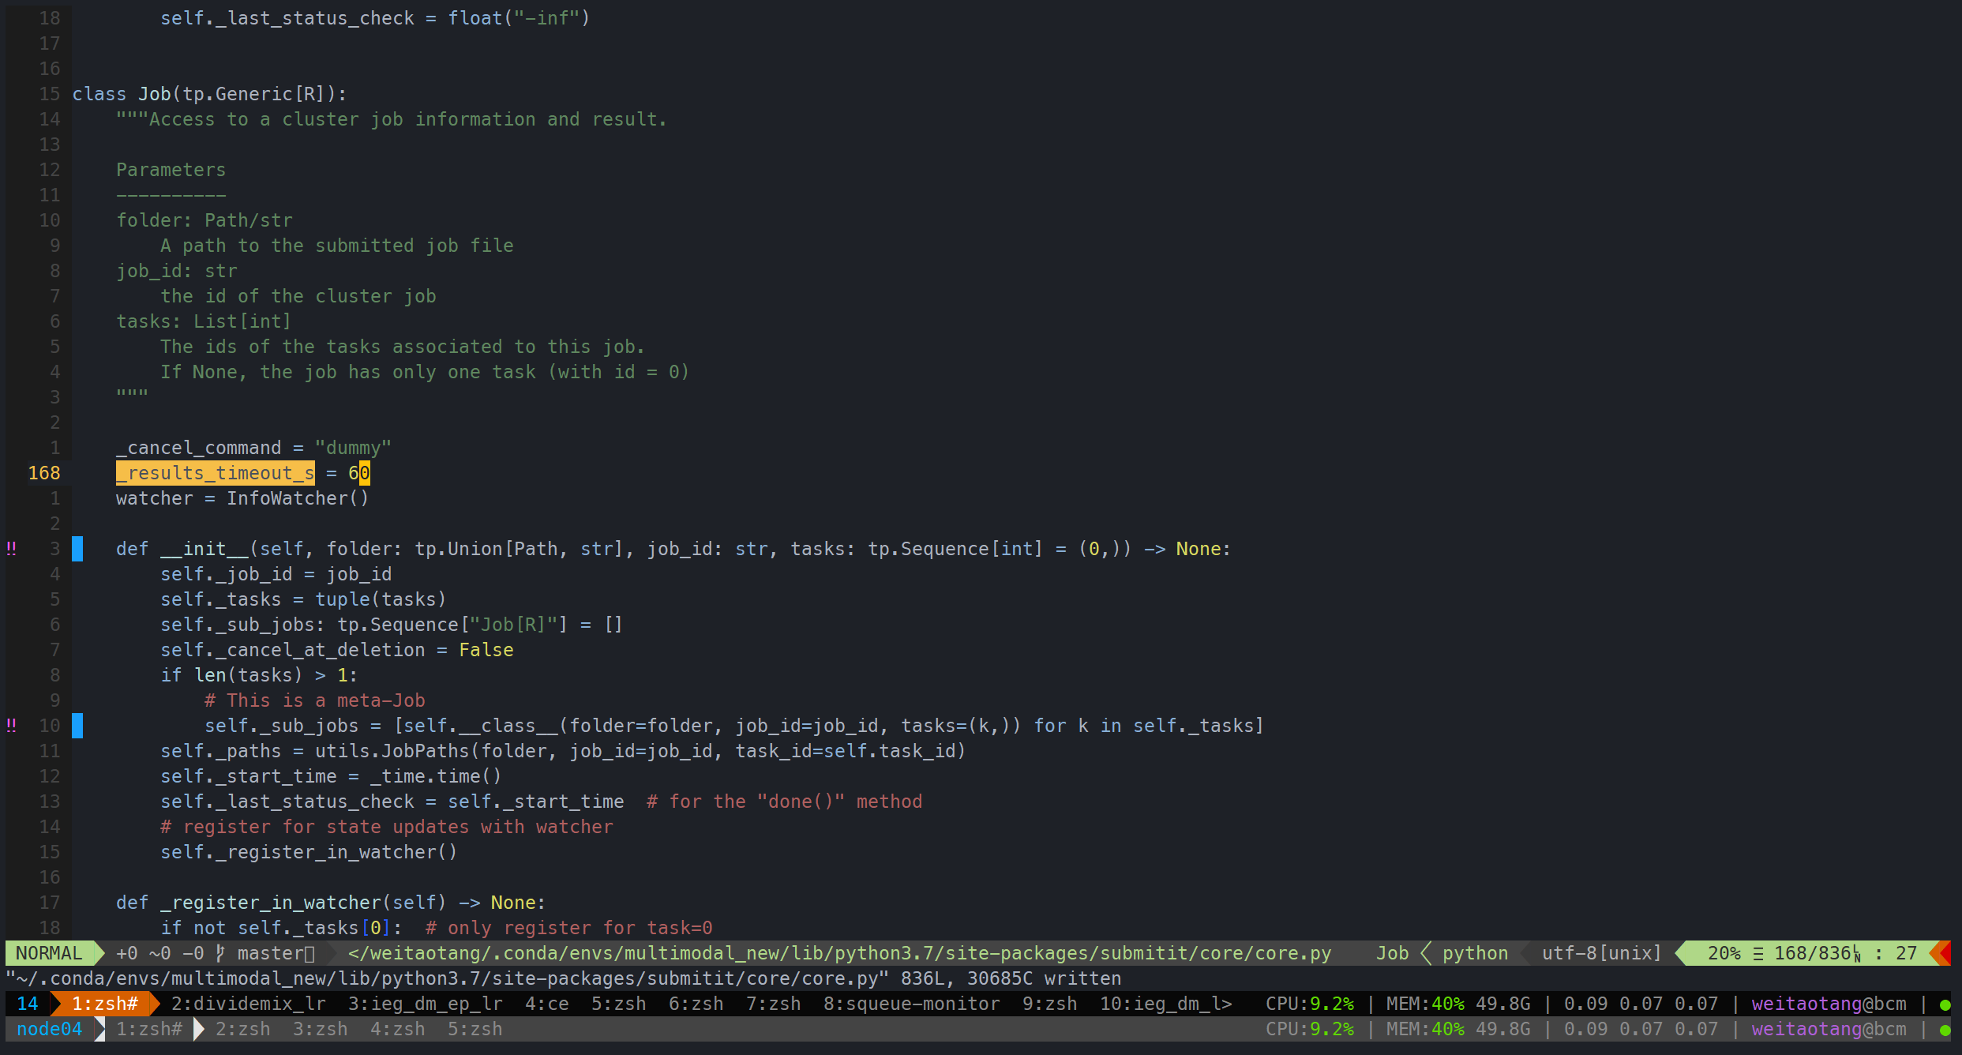Click the def _register_in_watcher definition
Viewport: 1962px width, 1055px height.
pos(331,903)
